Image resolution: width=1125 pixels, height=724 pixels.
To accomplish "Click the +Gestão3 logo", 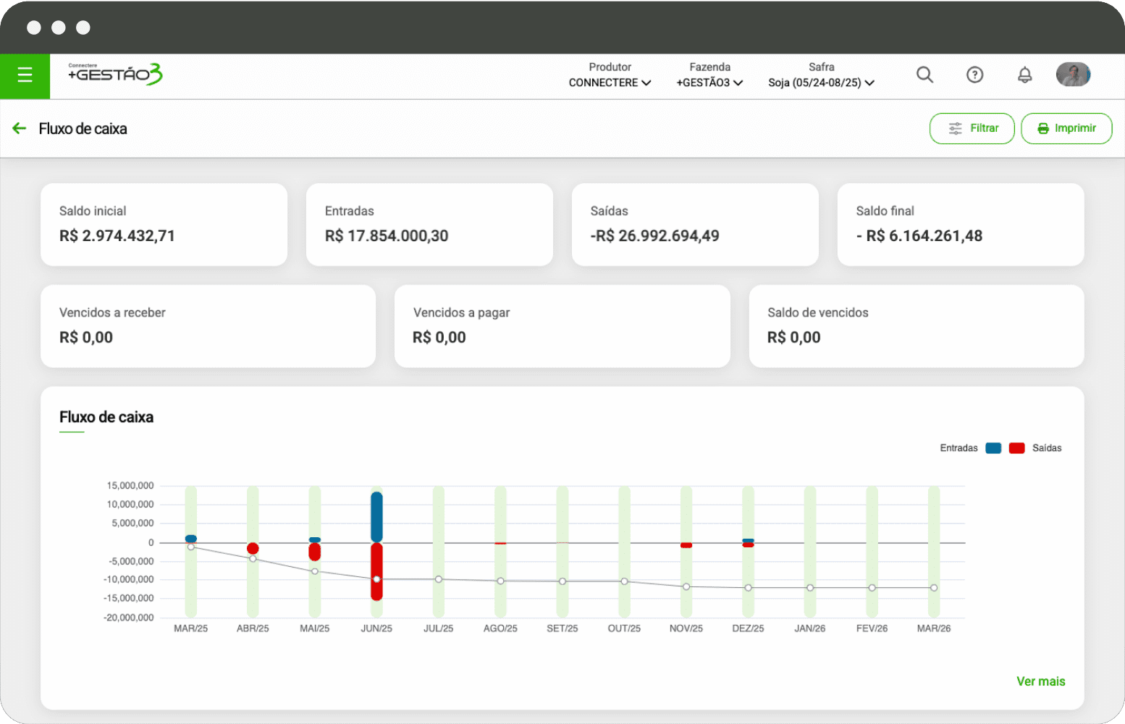I will 116,74.
